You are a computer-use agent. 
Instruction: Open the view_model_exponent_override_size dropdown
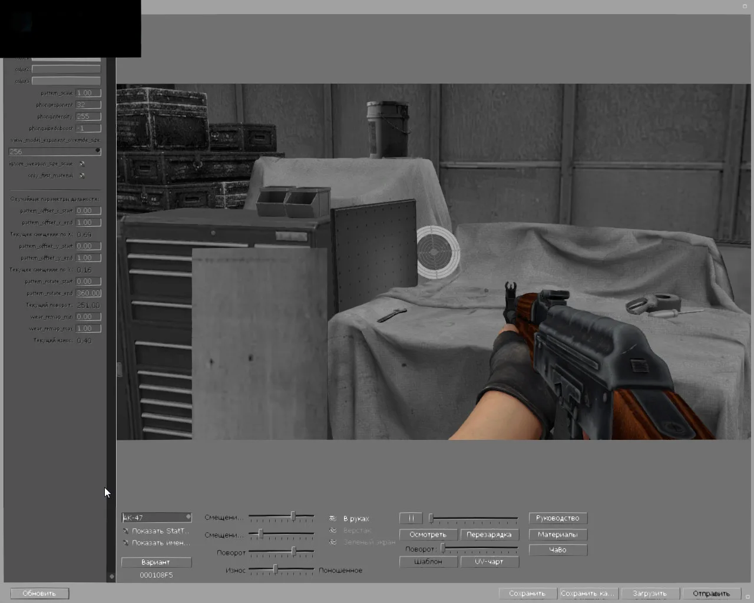pyautogui.click(x=54, y=151)
